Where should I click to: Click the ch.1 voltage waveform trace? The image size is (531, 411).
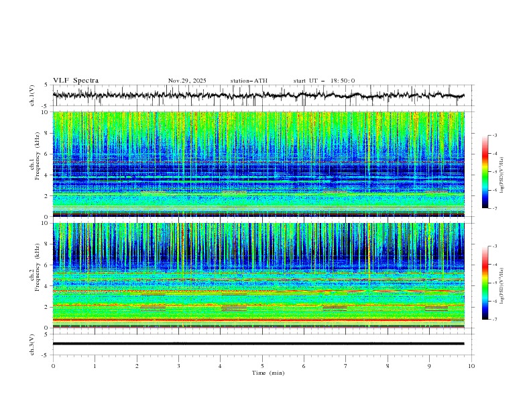click(x=258, y=95)
